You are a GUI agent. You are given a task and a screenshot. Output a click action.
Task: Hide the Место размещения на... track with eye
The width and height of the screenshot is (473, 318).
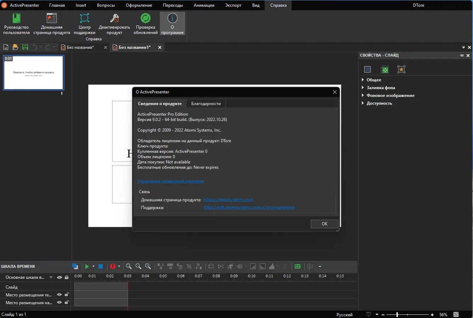[60, 302]
